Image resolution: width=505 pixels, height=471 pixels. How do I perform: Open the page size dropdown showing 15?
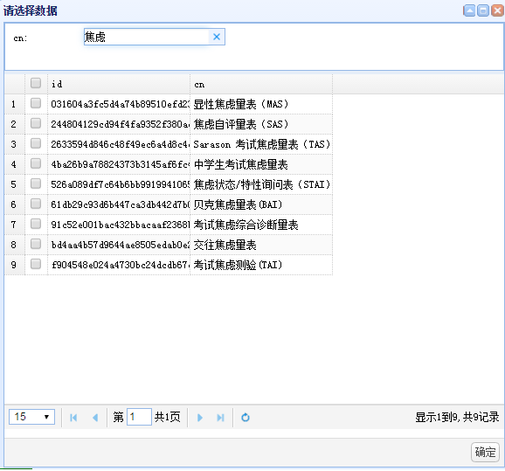click(x=31, y=417)
